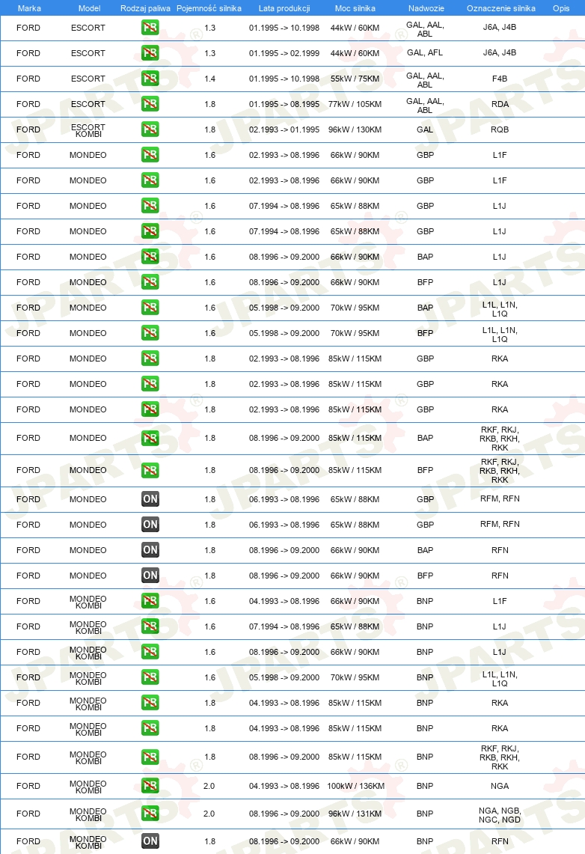
Task: Click the Rodzaj paliwa column header
Action: (145, 8)
